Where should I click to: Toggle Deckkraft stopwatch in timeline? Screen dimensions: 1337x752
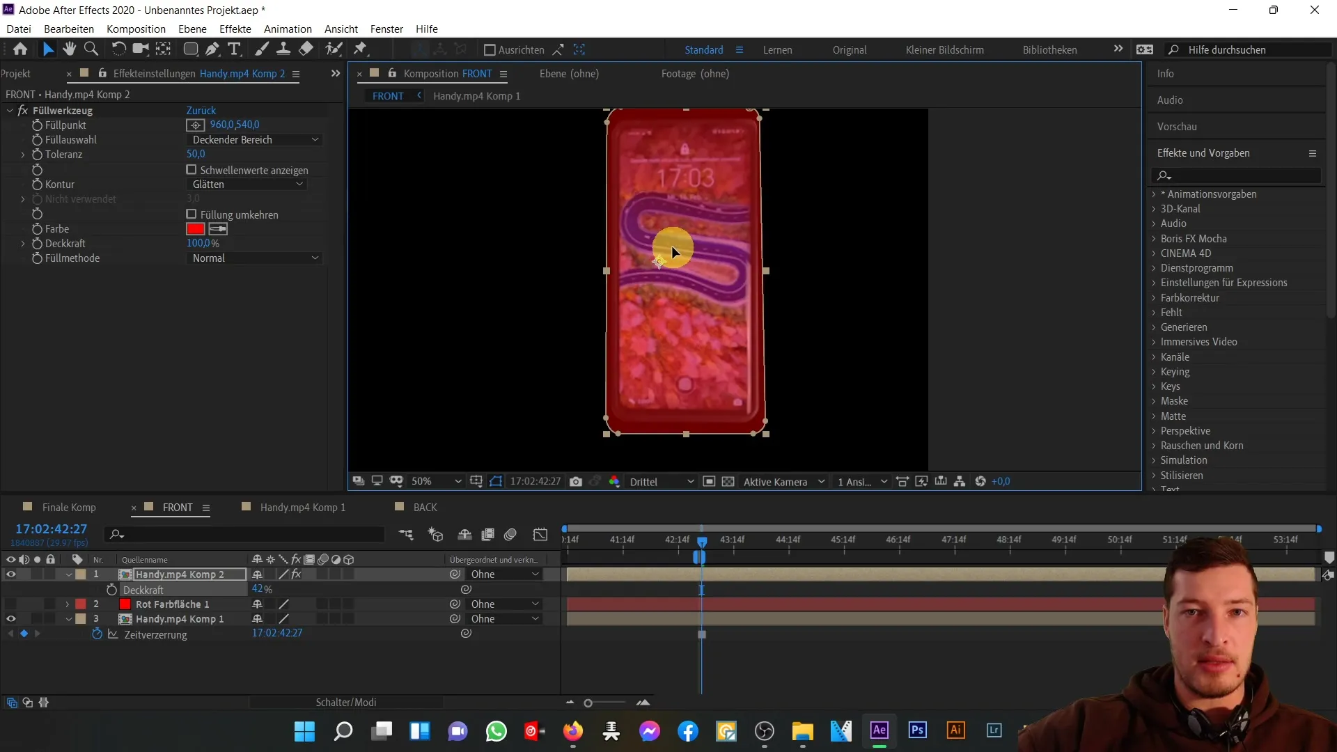[x=111, y=590]
